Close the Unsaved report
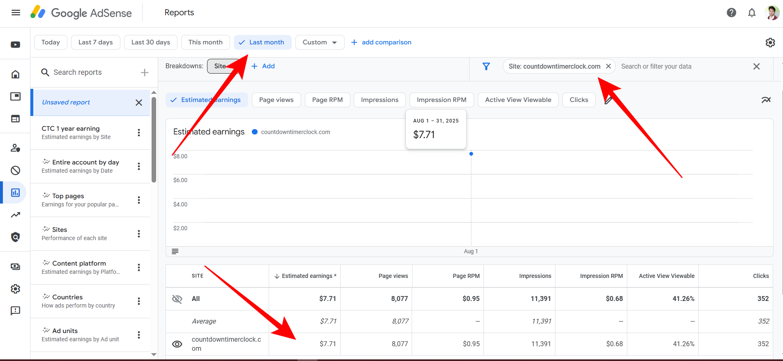This screenshot has height=361, width=783. tap(139, 102)
